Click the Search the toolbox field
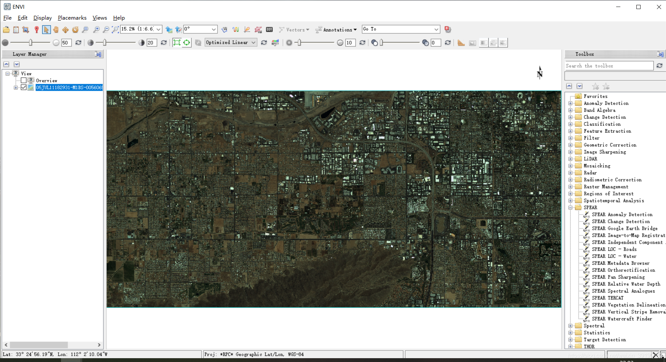The width and height of the screenshot is (666, 362). (609, 66)
